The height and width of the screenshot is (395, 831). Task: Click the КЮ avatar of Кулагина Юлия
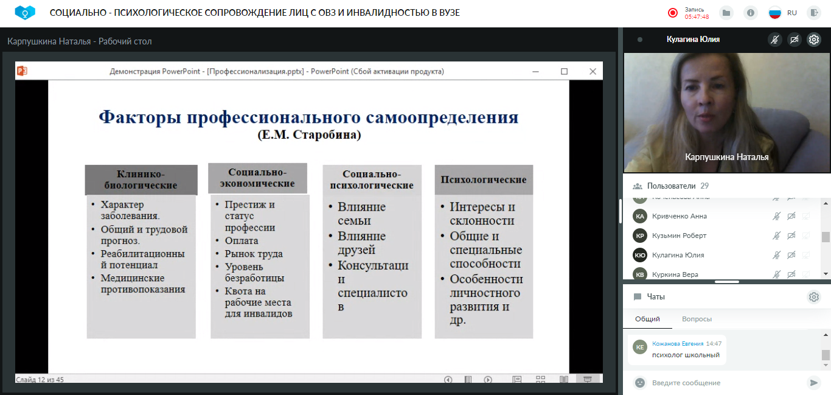639,255
